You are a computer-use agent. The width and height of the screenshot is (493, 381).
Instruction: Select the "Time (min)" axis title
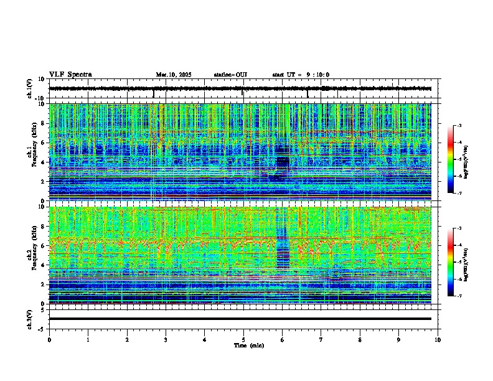(249, 346)
